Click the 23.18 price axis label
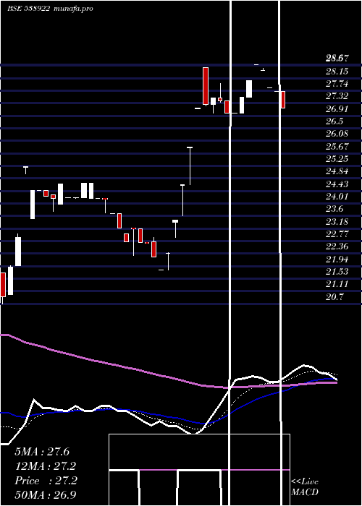The image size is (362, 506). [337, 221]
